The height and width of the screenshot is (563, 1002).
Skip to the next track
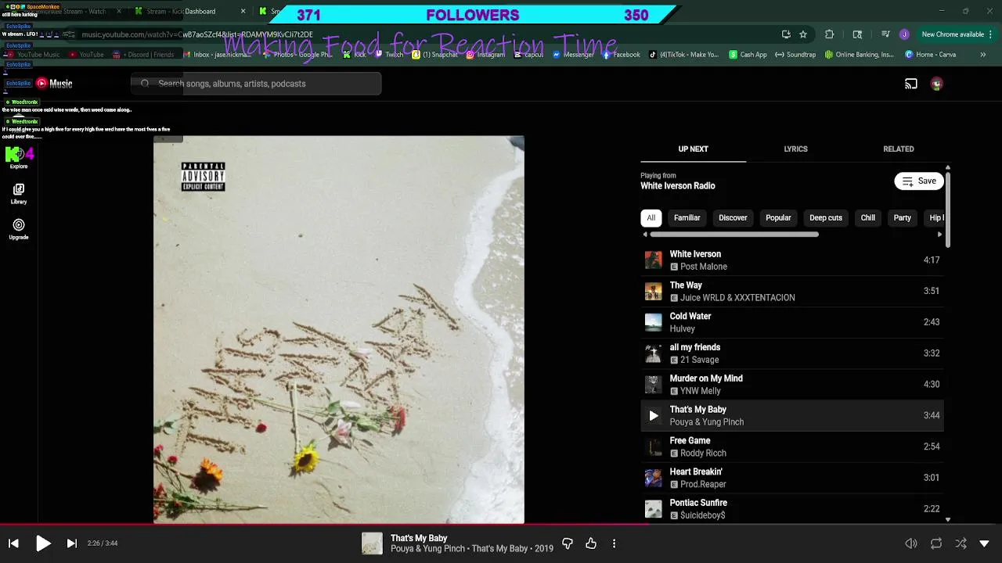tap(72, 543)
